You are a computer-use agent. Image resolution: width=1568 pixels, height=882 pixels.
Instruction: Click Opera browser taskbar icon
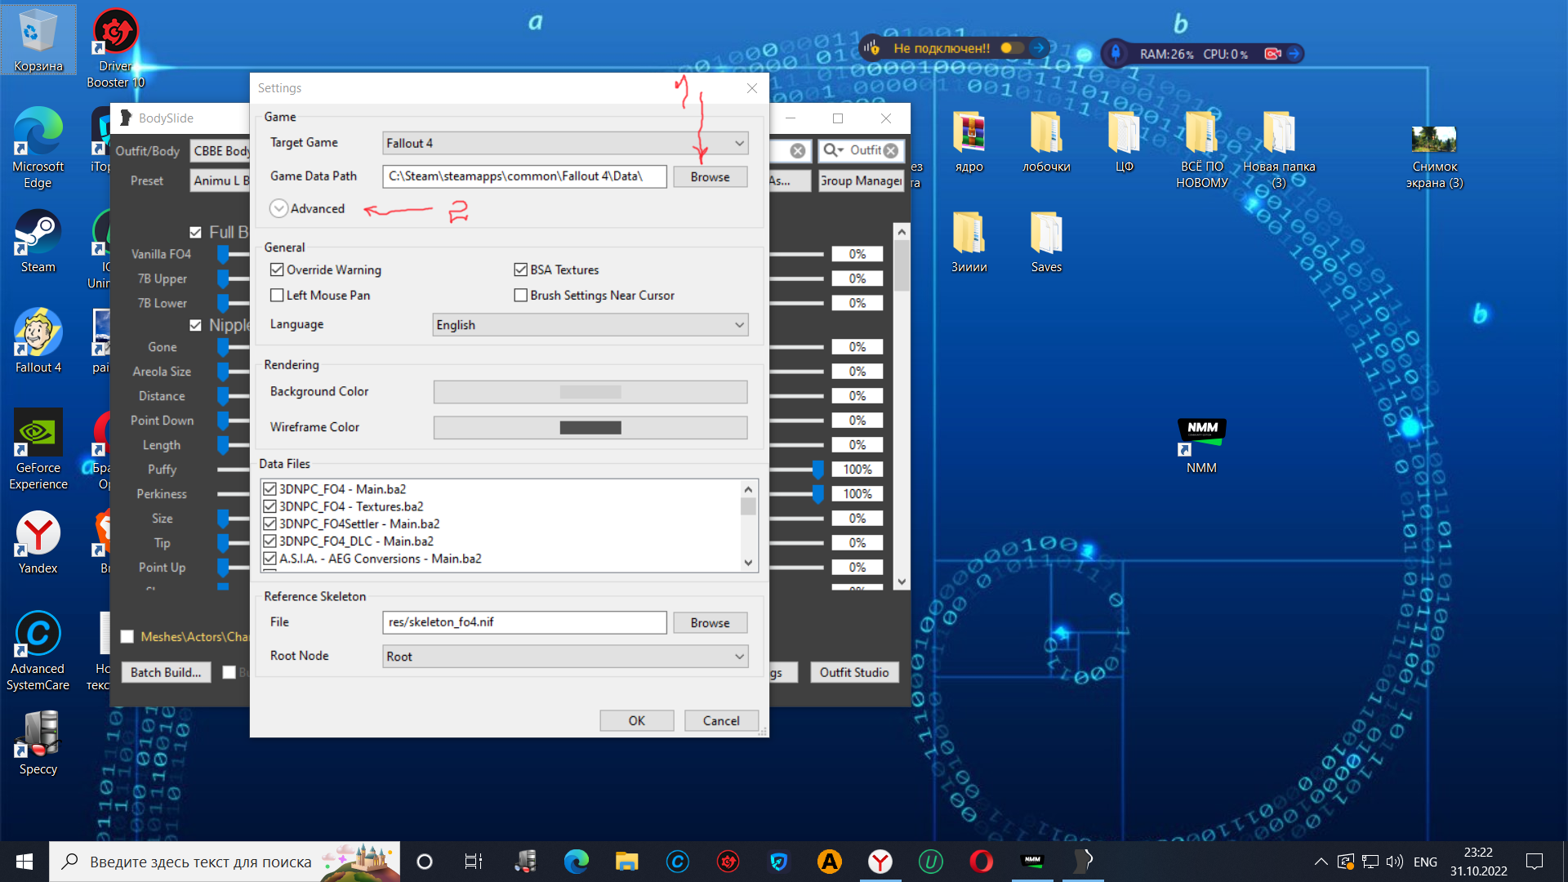point(981,862)
